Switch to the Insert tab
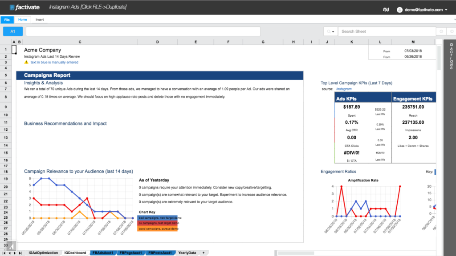This screenshot has height=256, width=456. [40, 20]
